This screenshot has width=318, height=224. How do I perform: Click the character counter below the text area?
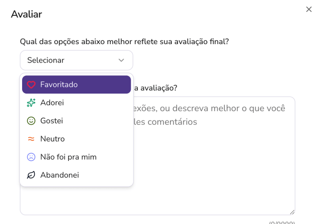pos(282,222)
